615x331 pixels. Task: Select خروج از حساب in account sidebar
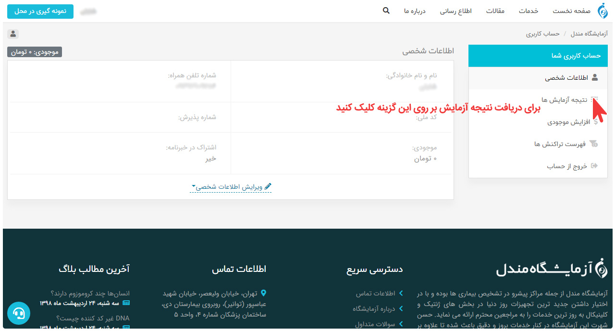click(538, 166)
